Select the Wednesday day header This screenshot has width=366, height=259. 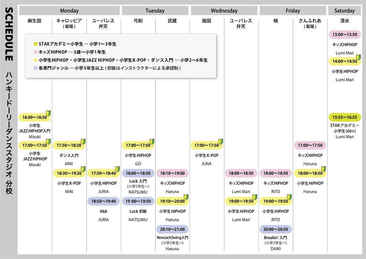224,11
